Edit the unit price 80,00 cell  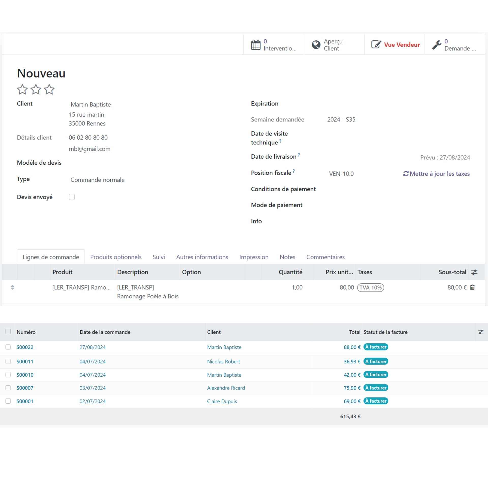347,287
